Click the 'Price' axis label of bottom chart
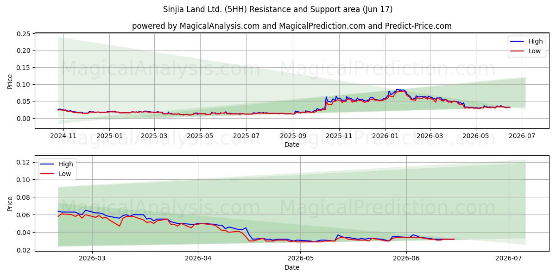The height and width of the screenshot is (278, 556). click(10, 203)
